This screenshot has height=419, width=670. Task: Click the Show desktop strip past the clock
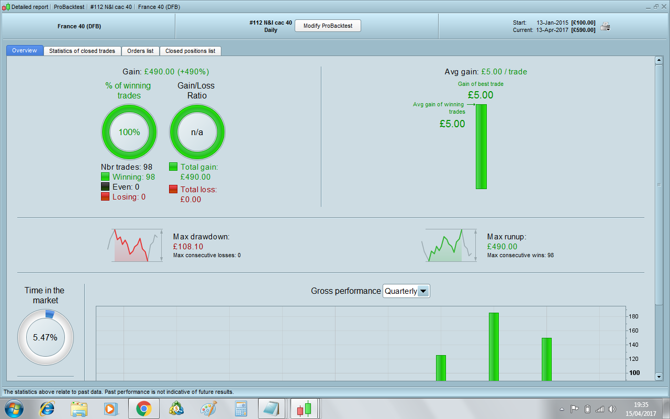[666, 409]
